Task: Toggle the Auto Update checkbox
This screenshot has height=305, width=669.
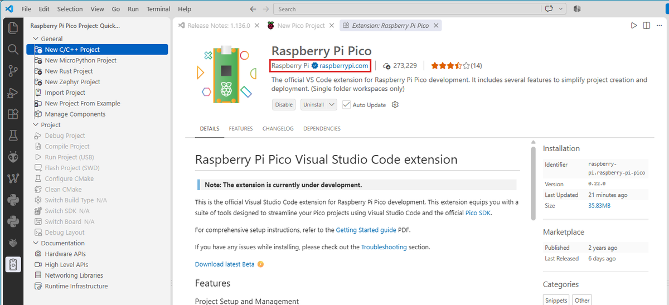Action: (x=346, y=105)
